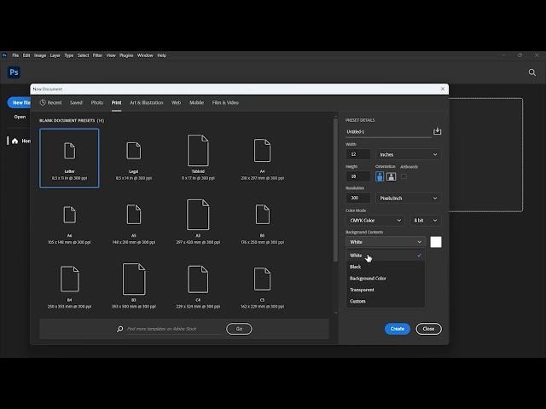Click the Adobe Stock search magnifier icon

click(x=119, y=329)
